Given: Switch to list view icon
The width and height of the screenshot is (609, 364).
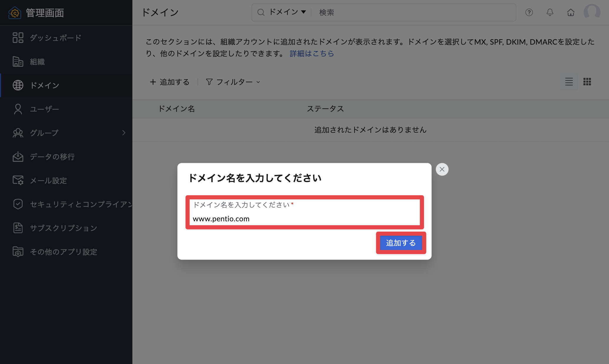Looking at the screenshot, I should [x=569, y=82].
